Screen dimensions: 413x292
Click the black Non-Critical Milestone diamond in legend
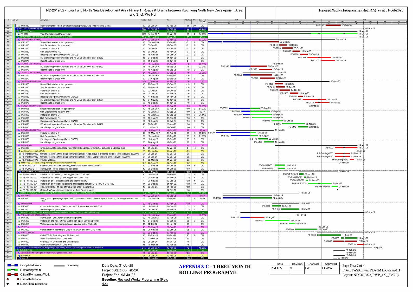[18, 284]
